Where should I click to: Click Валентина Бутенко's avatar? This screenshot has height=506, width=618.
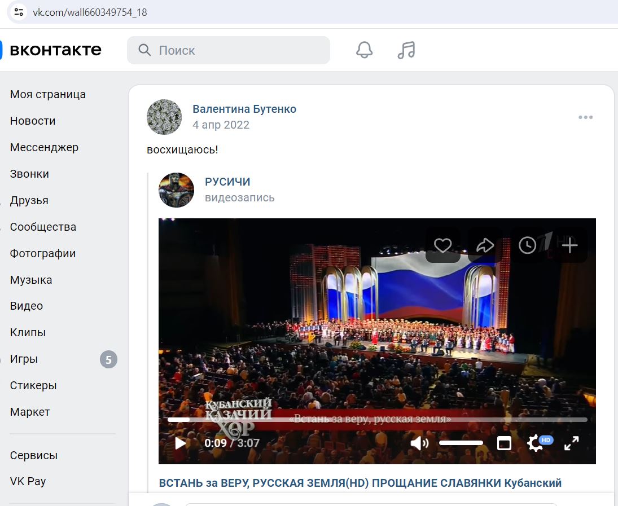(x=164, y=117)
